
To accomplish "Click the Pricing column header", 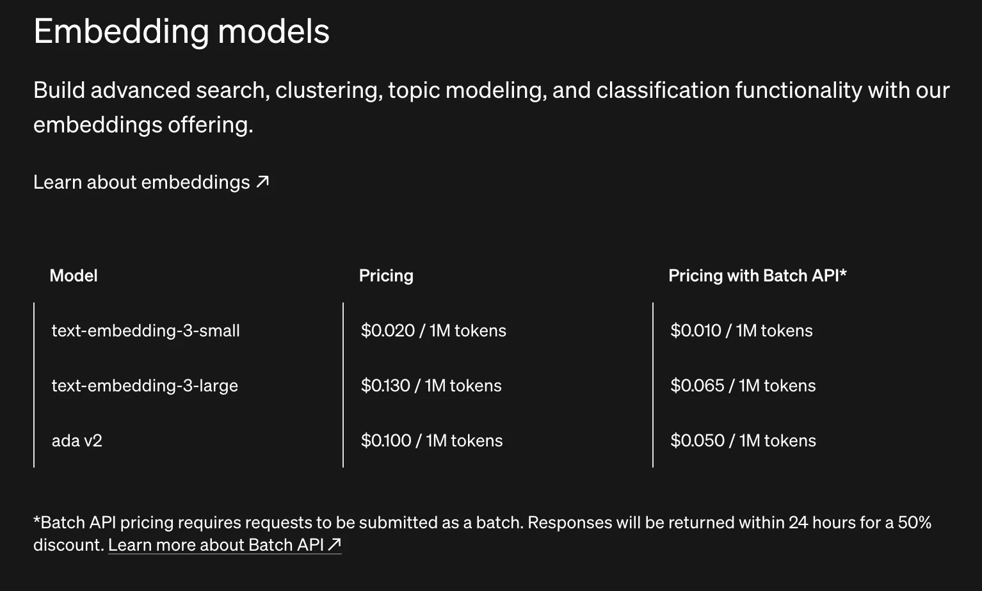I will pos(386,276).
